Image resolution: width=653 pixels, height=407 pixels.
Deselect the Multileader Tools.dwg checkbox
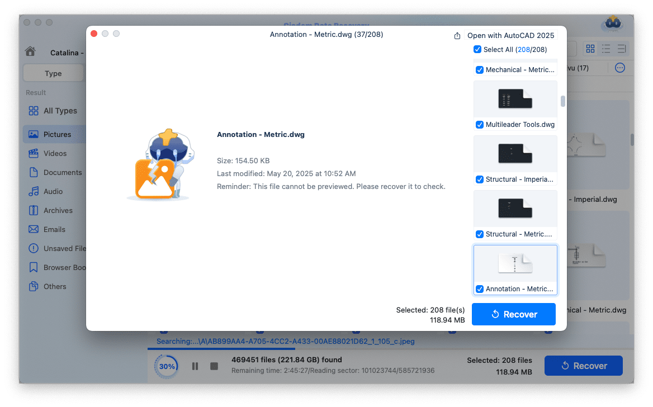[480, 125]
